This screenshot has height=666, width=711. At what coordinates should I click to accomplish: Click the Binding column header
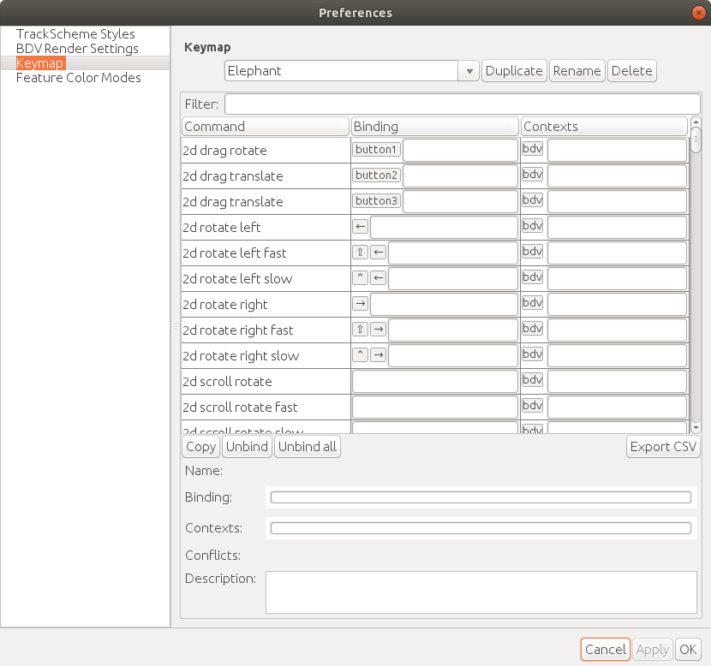pos(435,127)
